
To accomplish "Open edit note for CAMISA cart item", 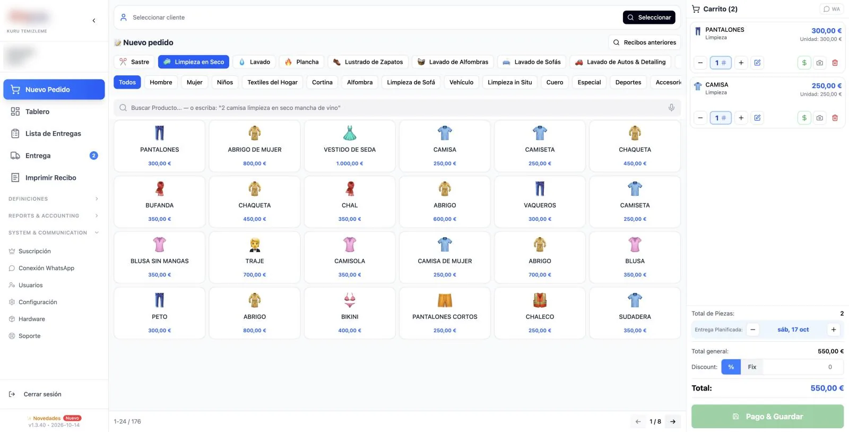I will [x=757, y=118].
